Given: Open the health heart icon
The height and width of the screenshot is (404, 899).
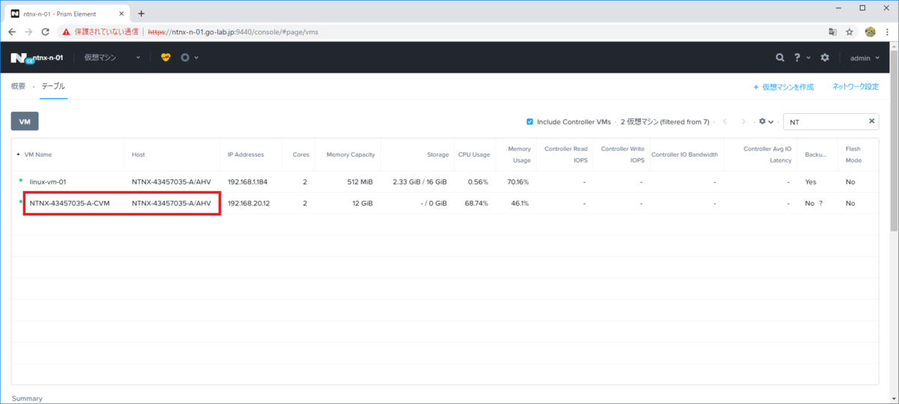Looking at the screenshot, I should point(166,57).
